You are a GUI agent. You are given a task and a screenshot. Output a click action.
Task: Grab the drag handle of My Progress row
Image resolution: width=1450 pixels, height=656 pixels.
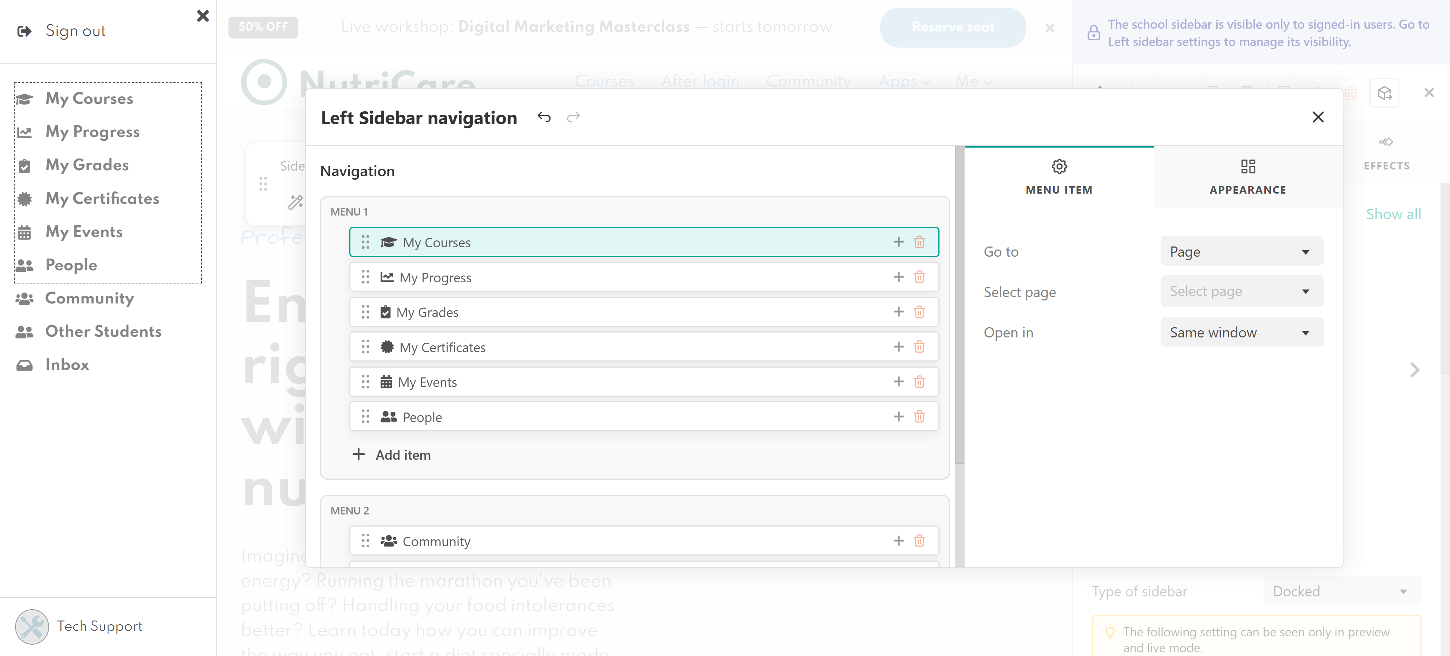pyautogui.click(x=365, y=277)
